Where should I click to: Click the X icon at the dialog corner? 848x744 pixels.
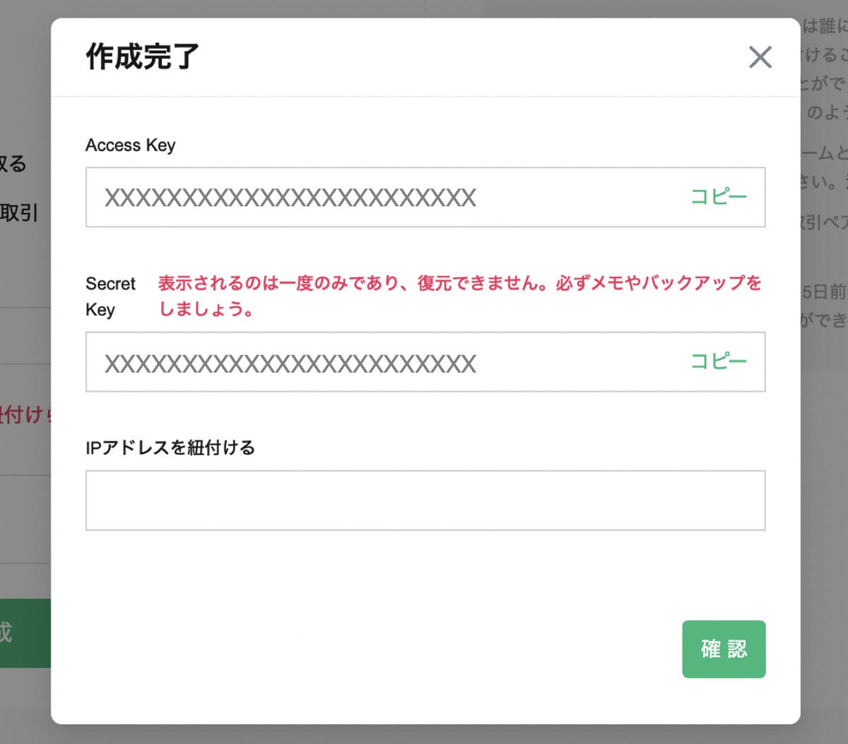pos(760,57)
